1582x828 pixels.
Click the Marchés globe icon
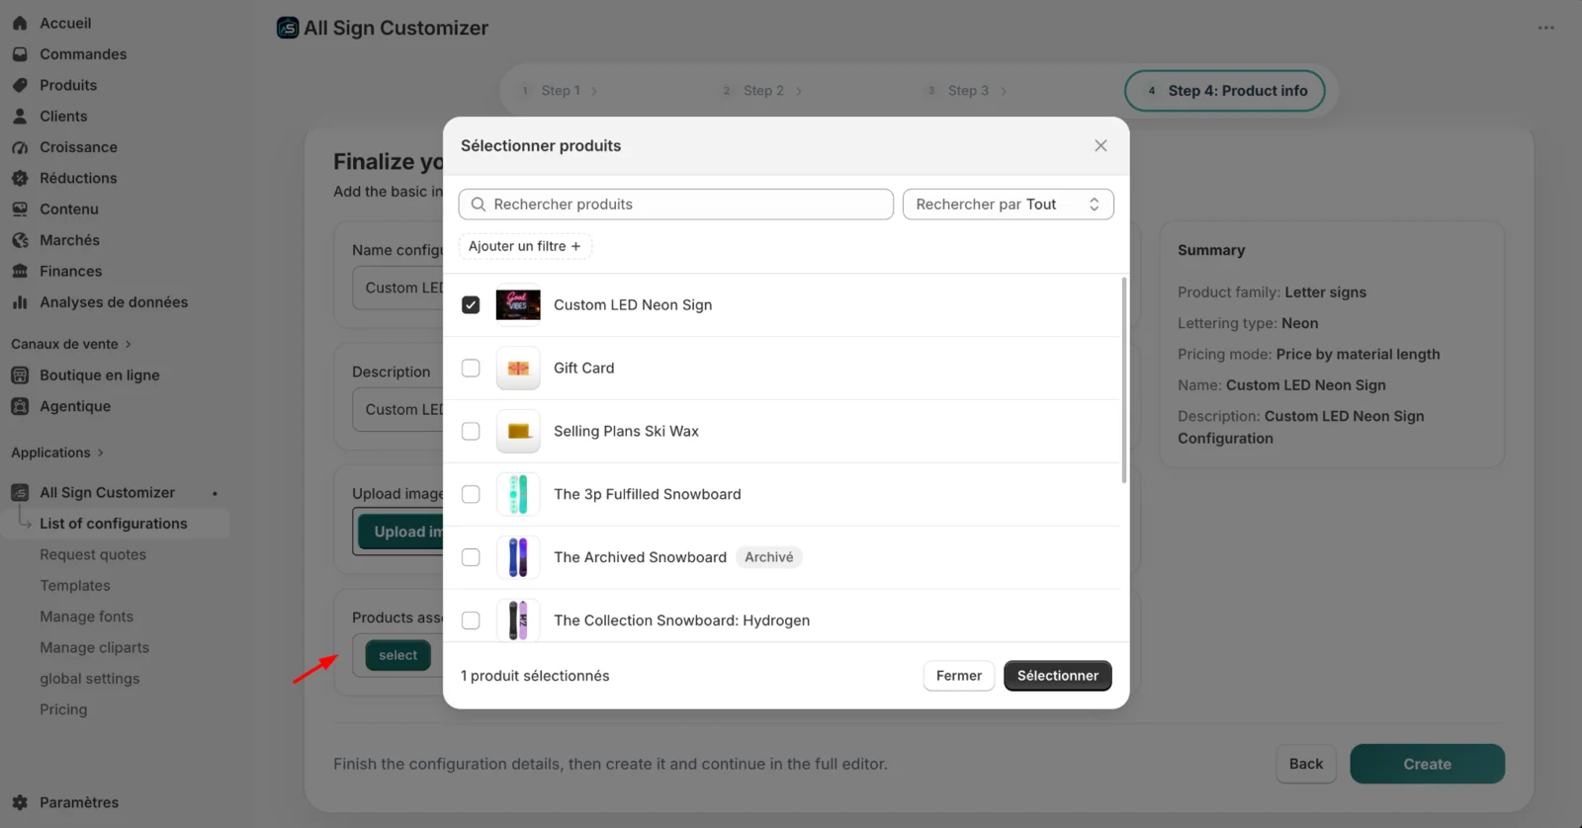coord(20,240)
